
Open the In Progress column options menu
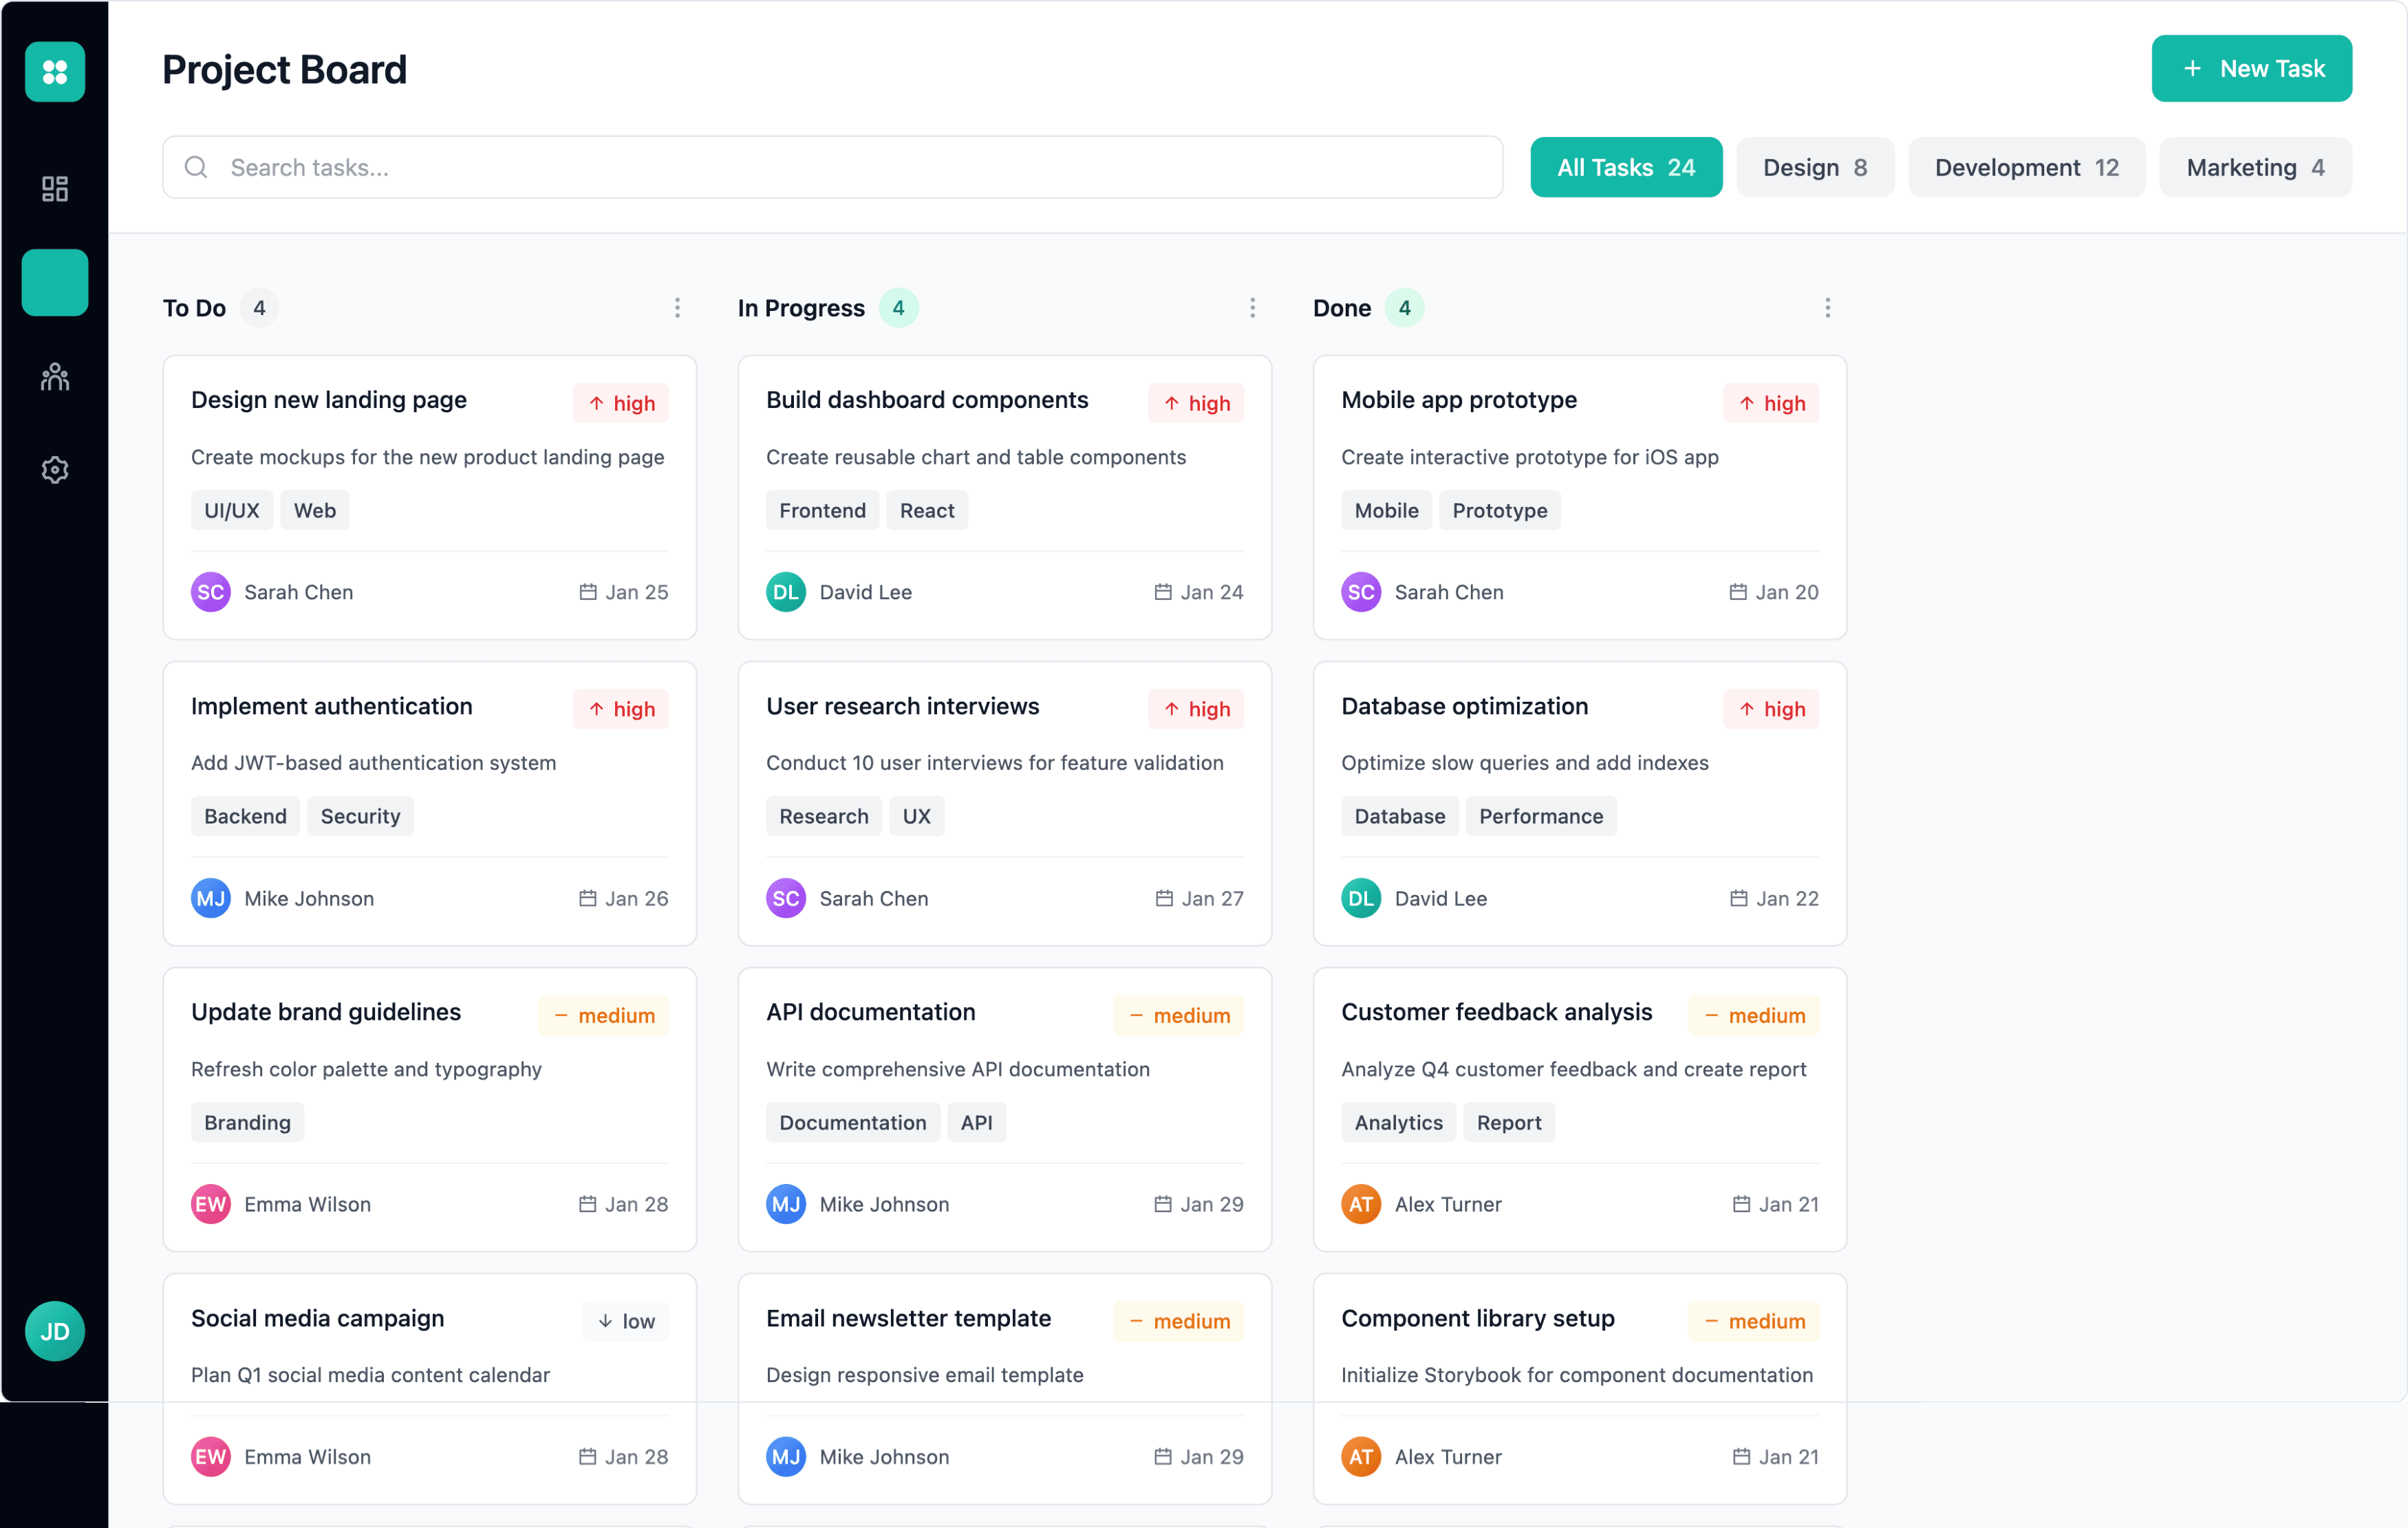(x=1252, y=308)
